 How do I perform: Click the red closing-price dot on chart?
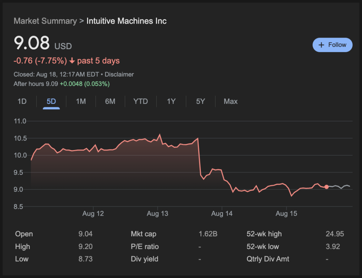(326, 187)
